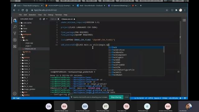This screenshot has width=199, height=112.
Task: Open the Debug view icon
Action: pos(15,40)
